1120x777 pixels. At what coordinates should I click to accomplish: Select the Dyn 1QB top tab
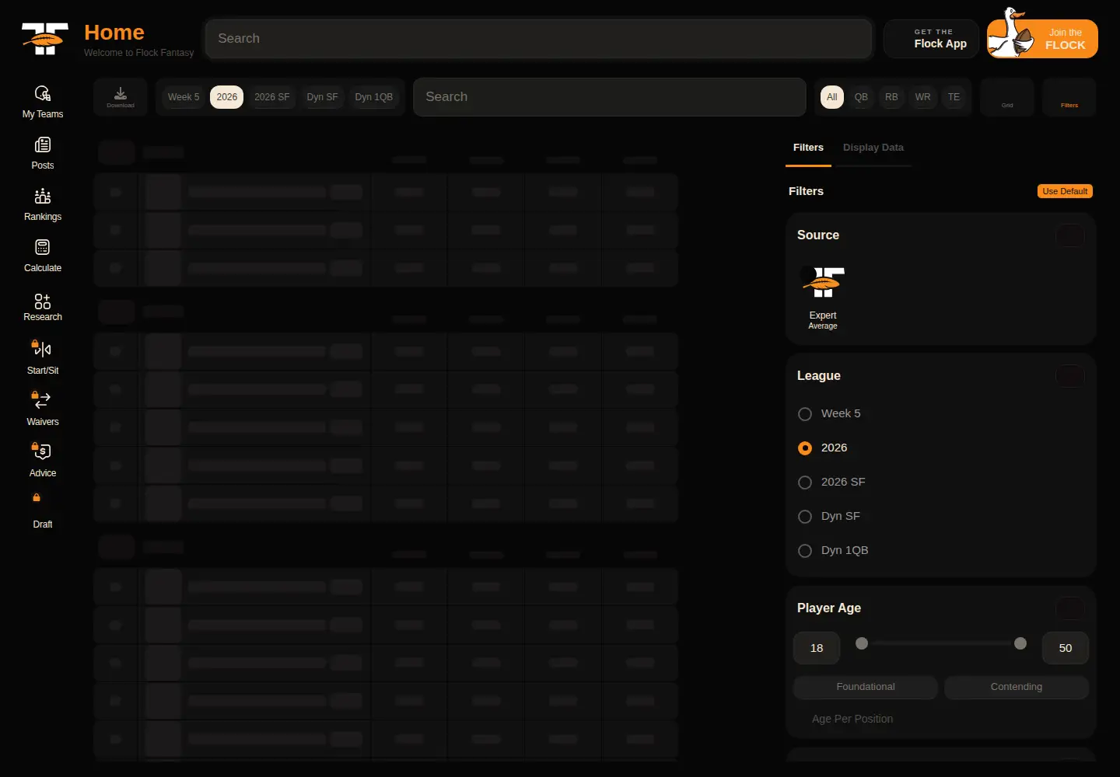pos(374,97)
